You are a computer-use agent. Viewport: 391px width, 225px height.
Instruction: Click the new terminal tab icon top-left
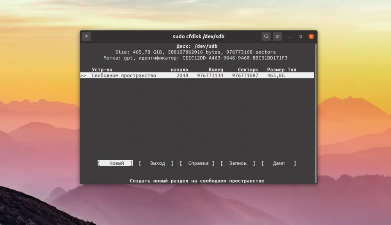pos(86,36)
